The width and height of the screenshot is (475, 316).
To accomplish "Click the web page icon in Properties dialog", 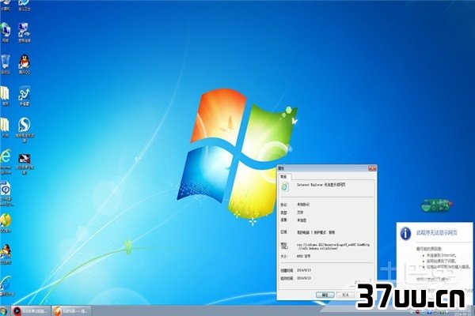I will tap(285, 187).
